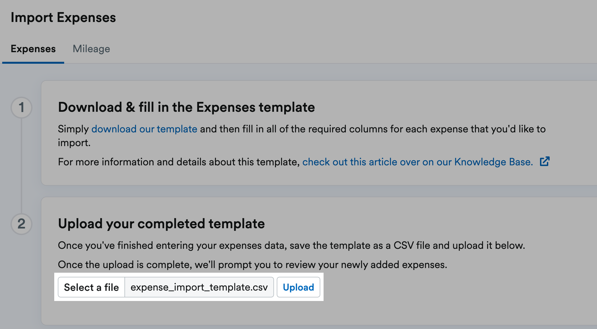Click the numbered badge next to download step

coord(21,107)
